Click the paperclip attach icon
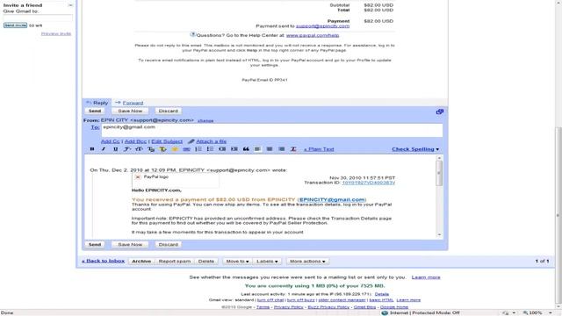This screenshot has width=562, height=316. (191, 141)
